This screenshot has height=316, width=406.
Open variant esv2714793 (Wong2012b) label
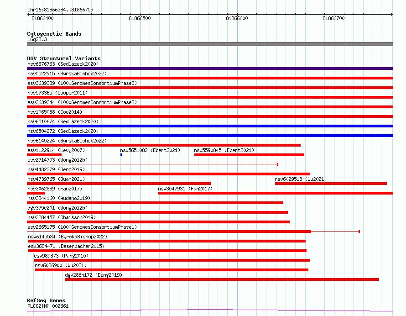click(x=57, y=160)
